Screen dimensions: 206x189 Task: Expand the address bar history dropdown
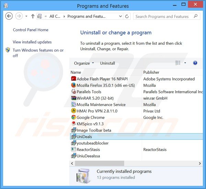pyautogui.click(x=121, y=16)
